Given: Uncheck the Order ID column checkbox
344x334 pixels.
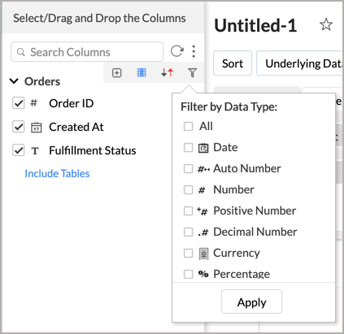Looking at the screenshot, I should (19, 103).
